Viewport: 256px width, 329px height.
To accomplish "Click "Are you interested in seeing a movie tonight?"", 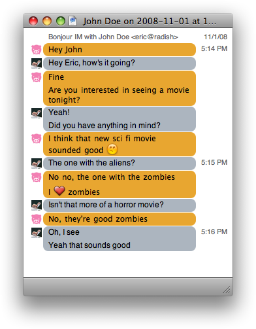I will tap(119, 95).
